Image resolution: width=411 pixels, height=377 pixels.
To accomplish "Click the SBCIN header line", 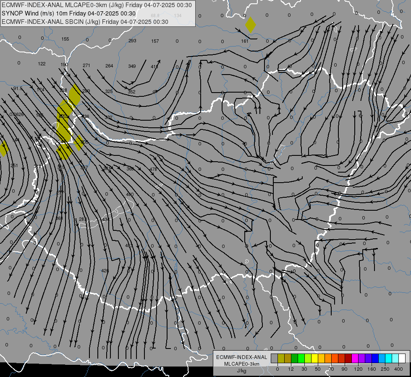I will pyautogui.click(x=85, y=22).
